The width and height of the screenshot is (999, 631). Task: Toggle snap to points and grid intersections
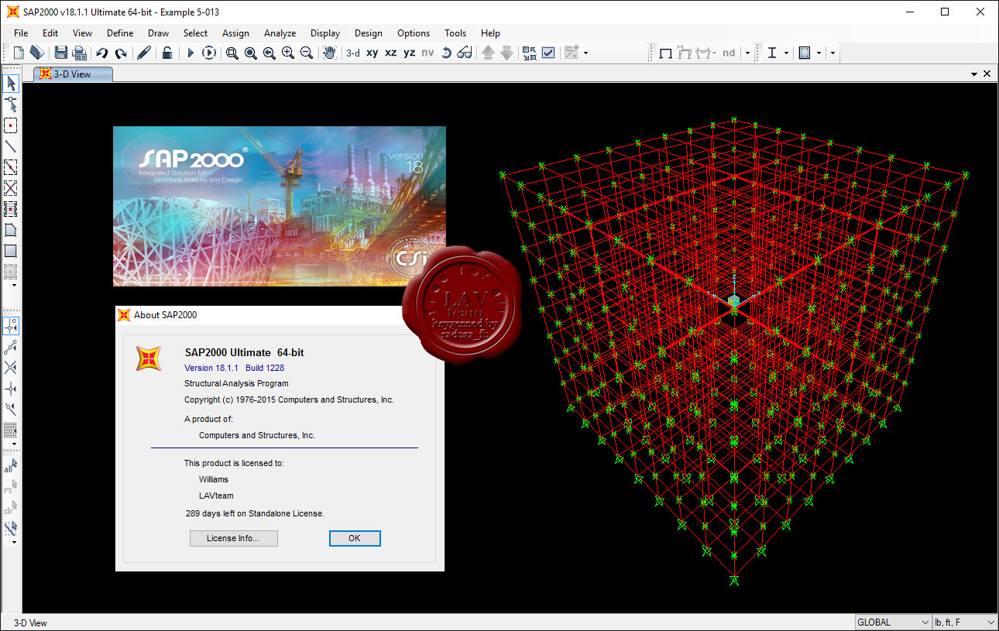point(11,325)
